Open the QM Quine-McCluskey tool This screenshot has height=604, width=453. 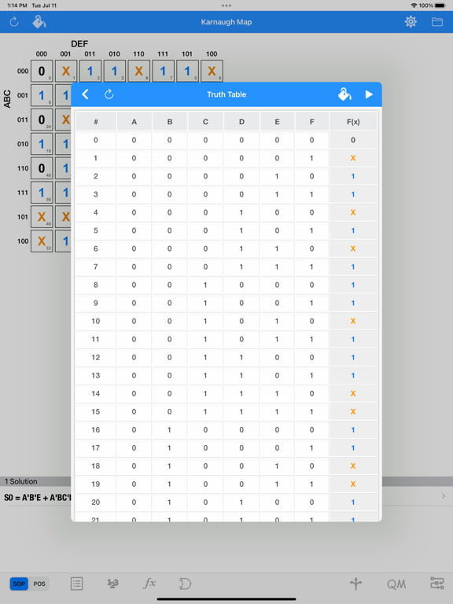point(396,584)
